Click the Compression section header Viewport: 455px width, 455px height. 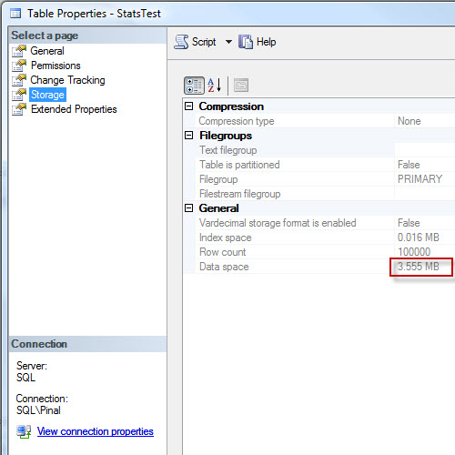231,106
